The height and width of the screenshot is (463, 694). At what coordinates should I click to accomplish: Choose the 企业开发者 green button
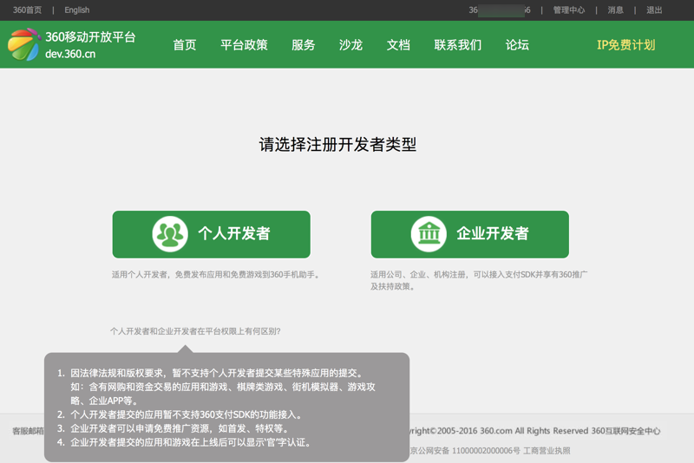(x=469, y=234)
